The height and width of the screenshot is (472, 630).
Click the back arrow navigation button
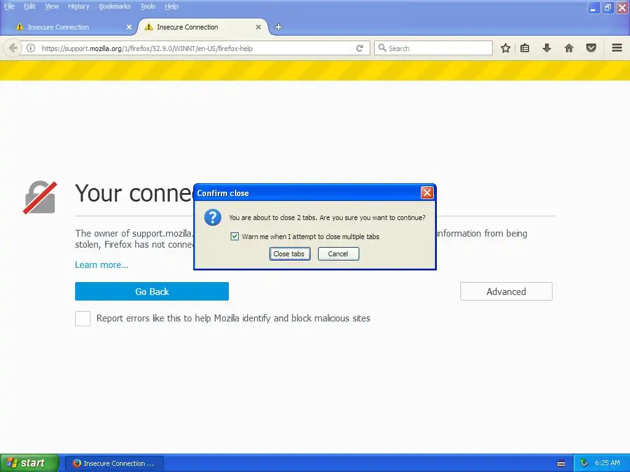[x=13, y=48]
